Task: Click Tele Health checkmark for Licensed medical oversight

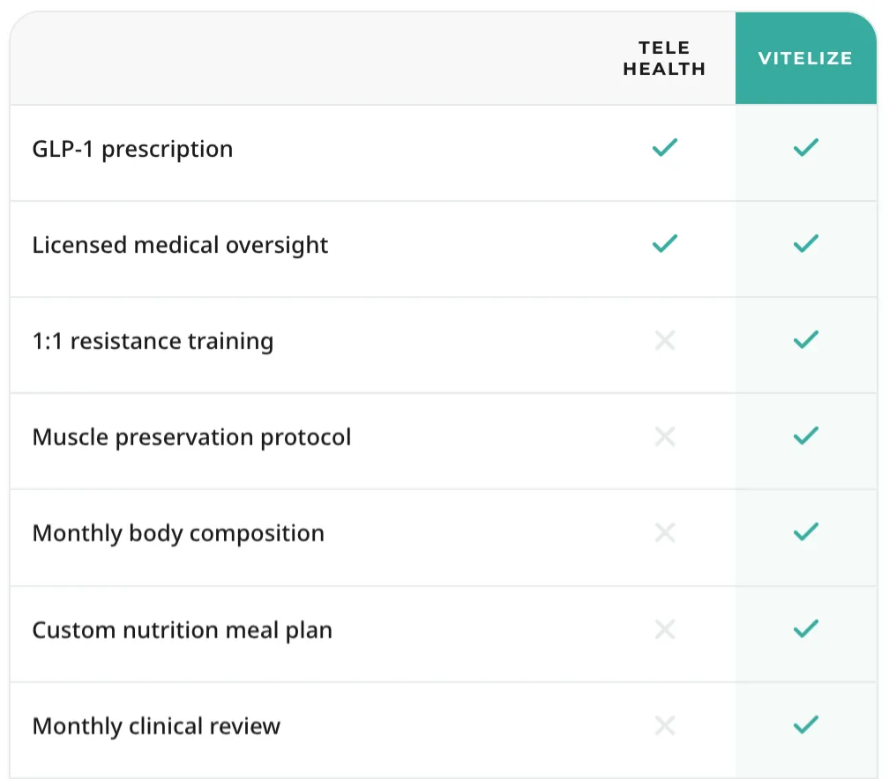Action: [x=664, y=243]
